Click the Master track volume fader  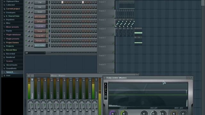[x=29, y=110]
